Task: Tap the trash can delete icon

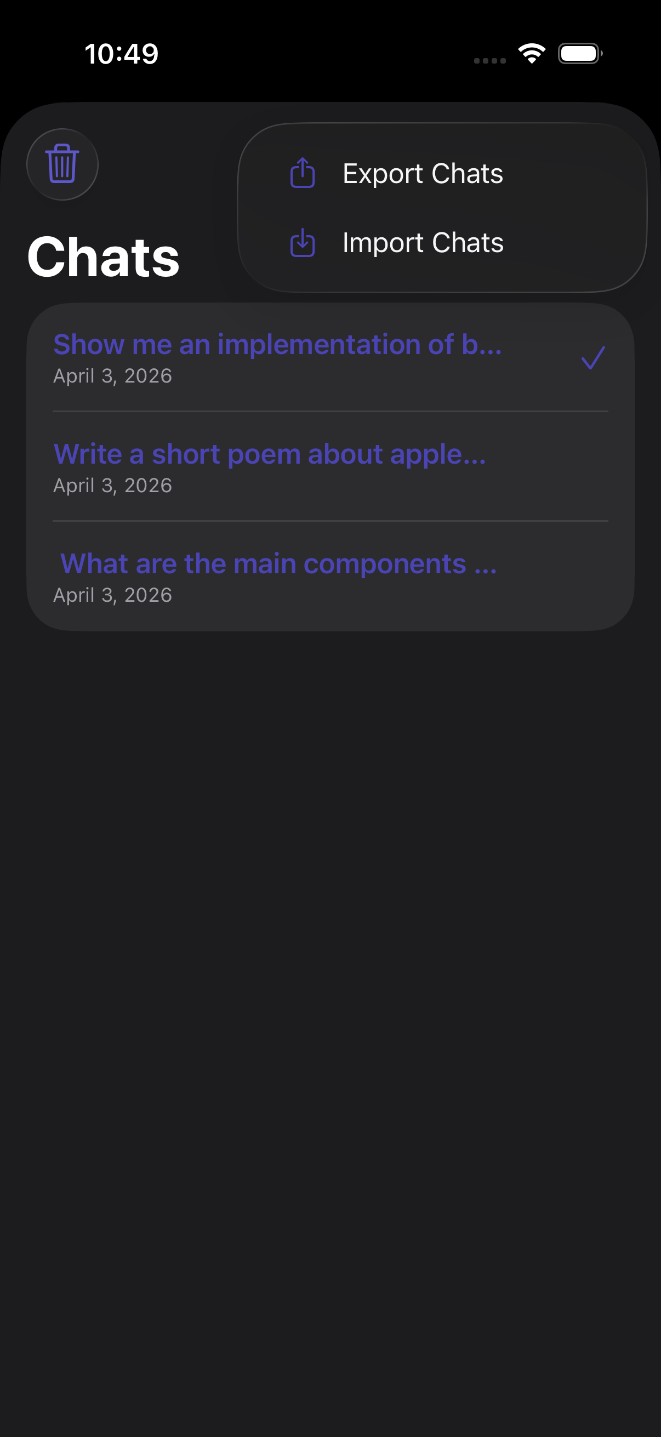Action: point(62,164)
